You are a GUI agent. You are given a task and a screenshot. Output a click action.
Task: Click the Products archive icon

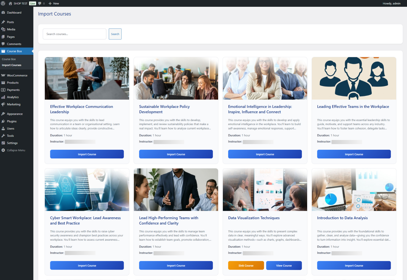3,83
